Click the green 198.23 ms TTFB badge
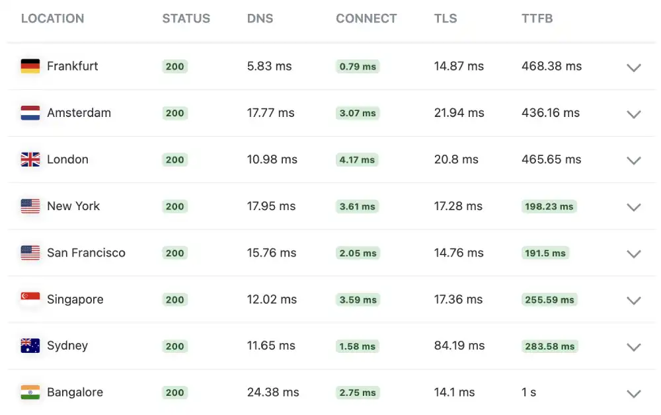661x415 pixels. pyautogui.click(x=549, y=206)
